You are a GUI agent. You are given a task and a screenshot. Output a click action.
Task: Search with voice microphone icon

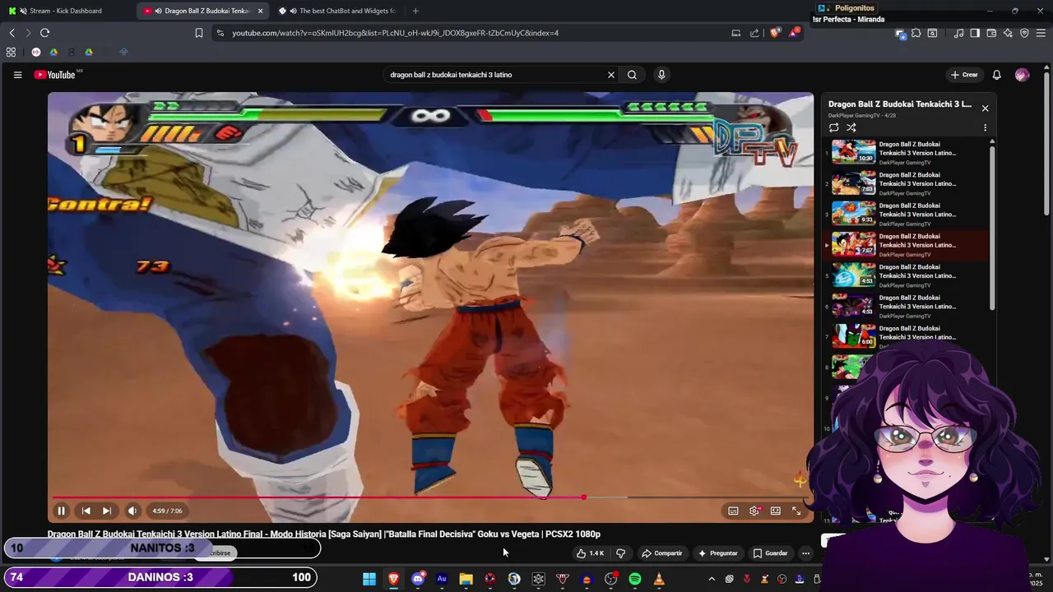tap(661, 75)
